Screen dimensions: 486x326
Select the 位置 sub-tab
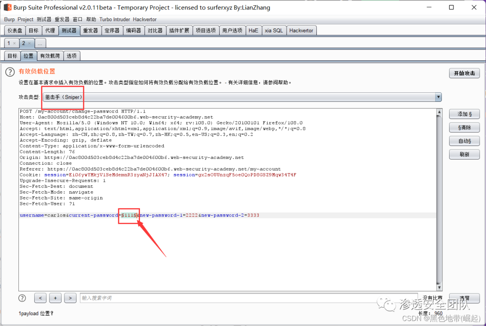pyautogui.click(x=28, y=56)
